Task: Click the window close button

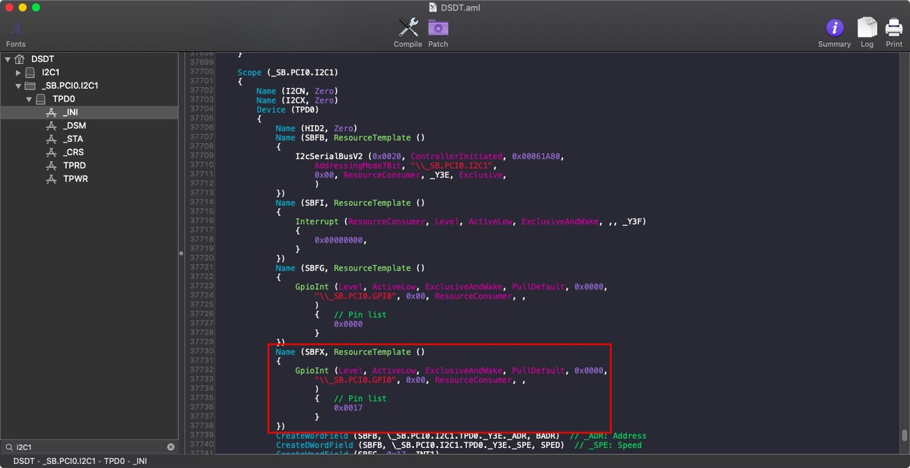Action: coord(9,7)
